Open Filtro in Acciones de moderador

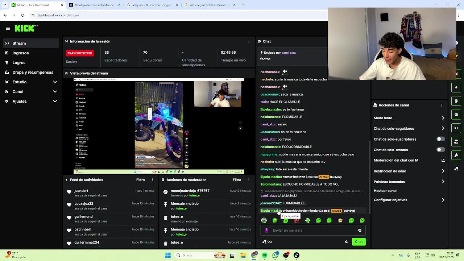tap(237, 180)
